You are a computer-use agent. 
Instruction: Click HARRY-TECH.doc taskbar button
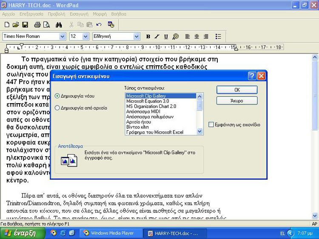pos(175,233)
